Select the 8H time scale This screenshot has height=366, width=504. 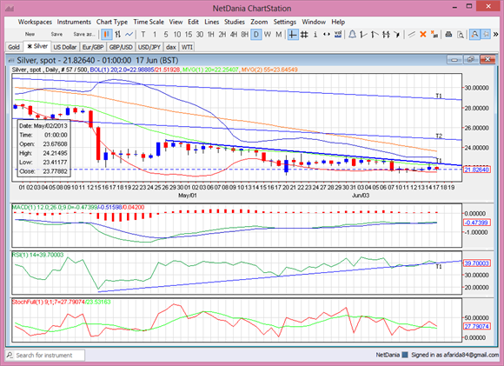coord(244,34)
